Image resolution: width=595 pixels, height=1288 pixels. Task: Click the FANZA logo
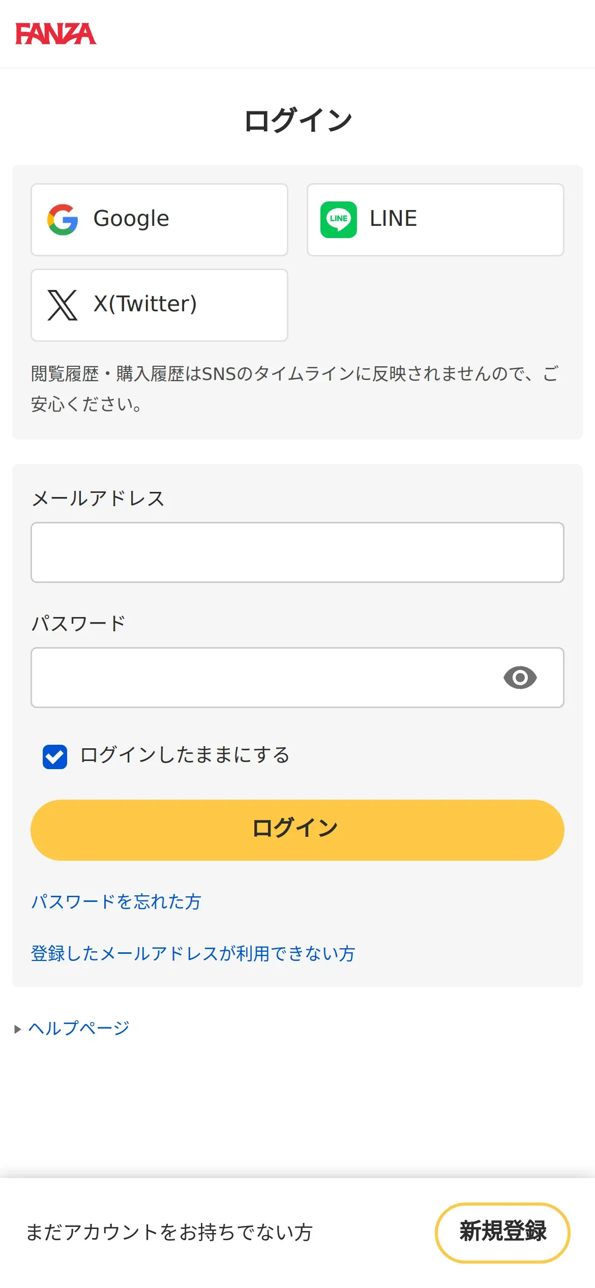55,34
